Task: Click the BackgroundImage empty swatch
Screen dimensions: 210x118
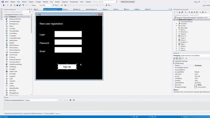Action: [196, 87]
